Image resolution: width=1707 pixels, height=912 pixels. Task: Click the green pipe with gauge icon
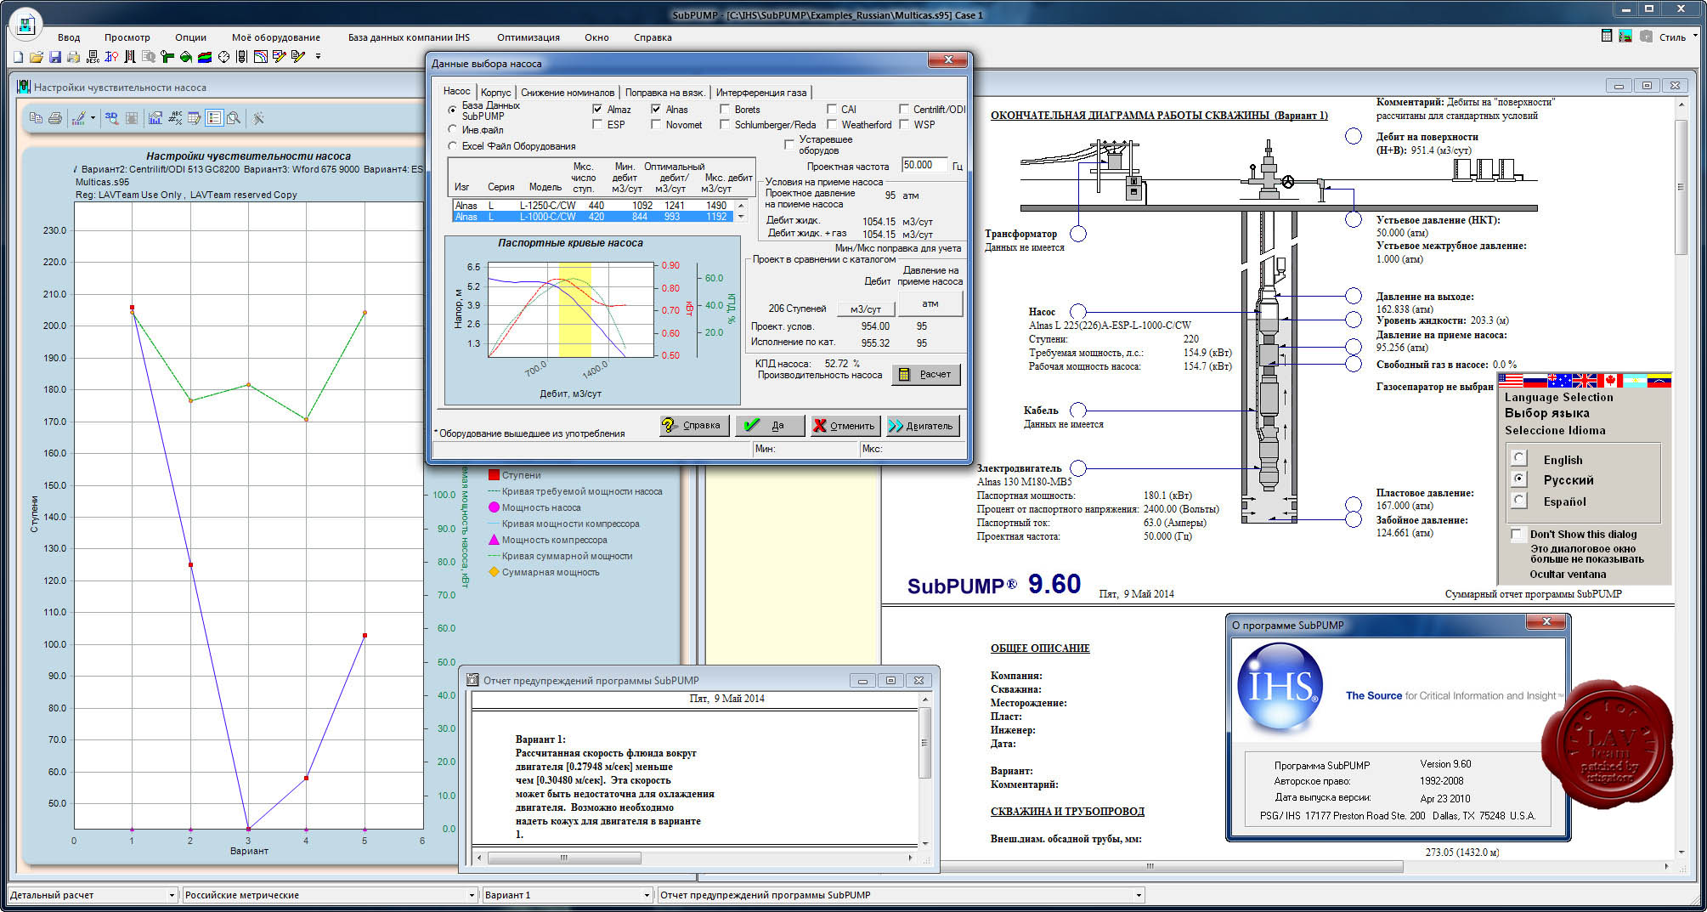(x=167, y=57)
